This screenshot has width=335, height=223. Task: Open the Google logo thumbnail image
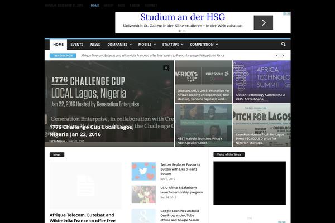[143, 216]
